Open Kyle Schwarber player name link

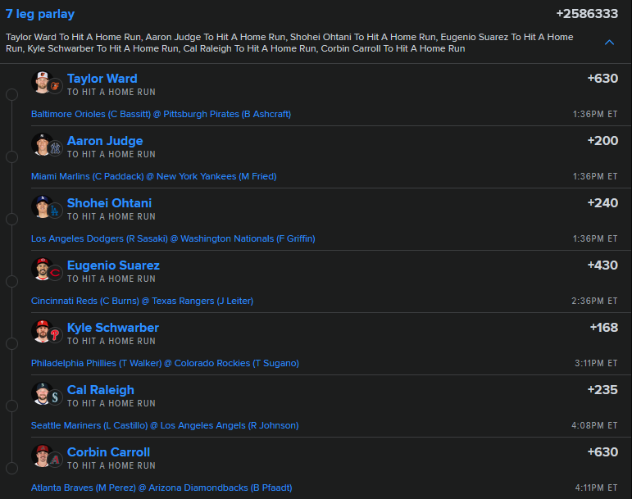(x=113, y=328)
